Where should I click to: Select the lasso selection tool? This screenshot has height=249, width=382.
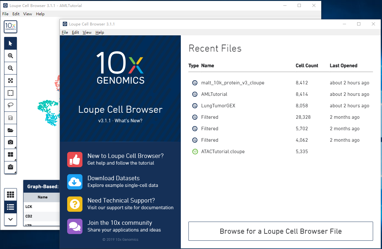(11, 105)
